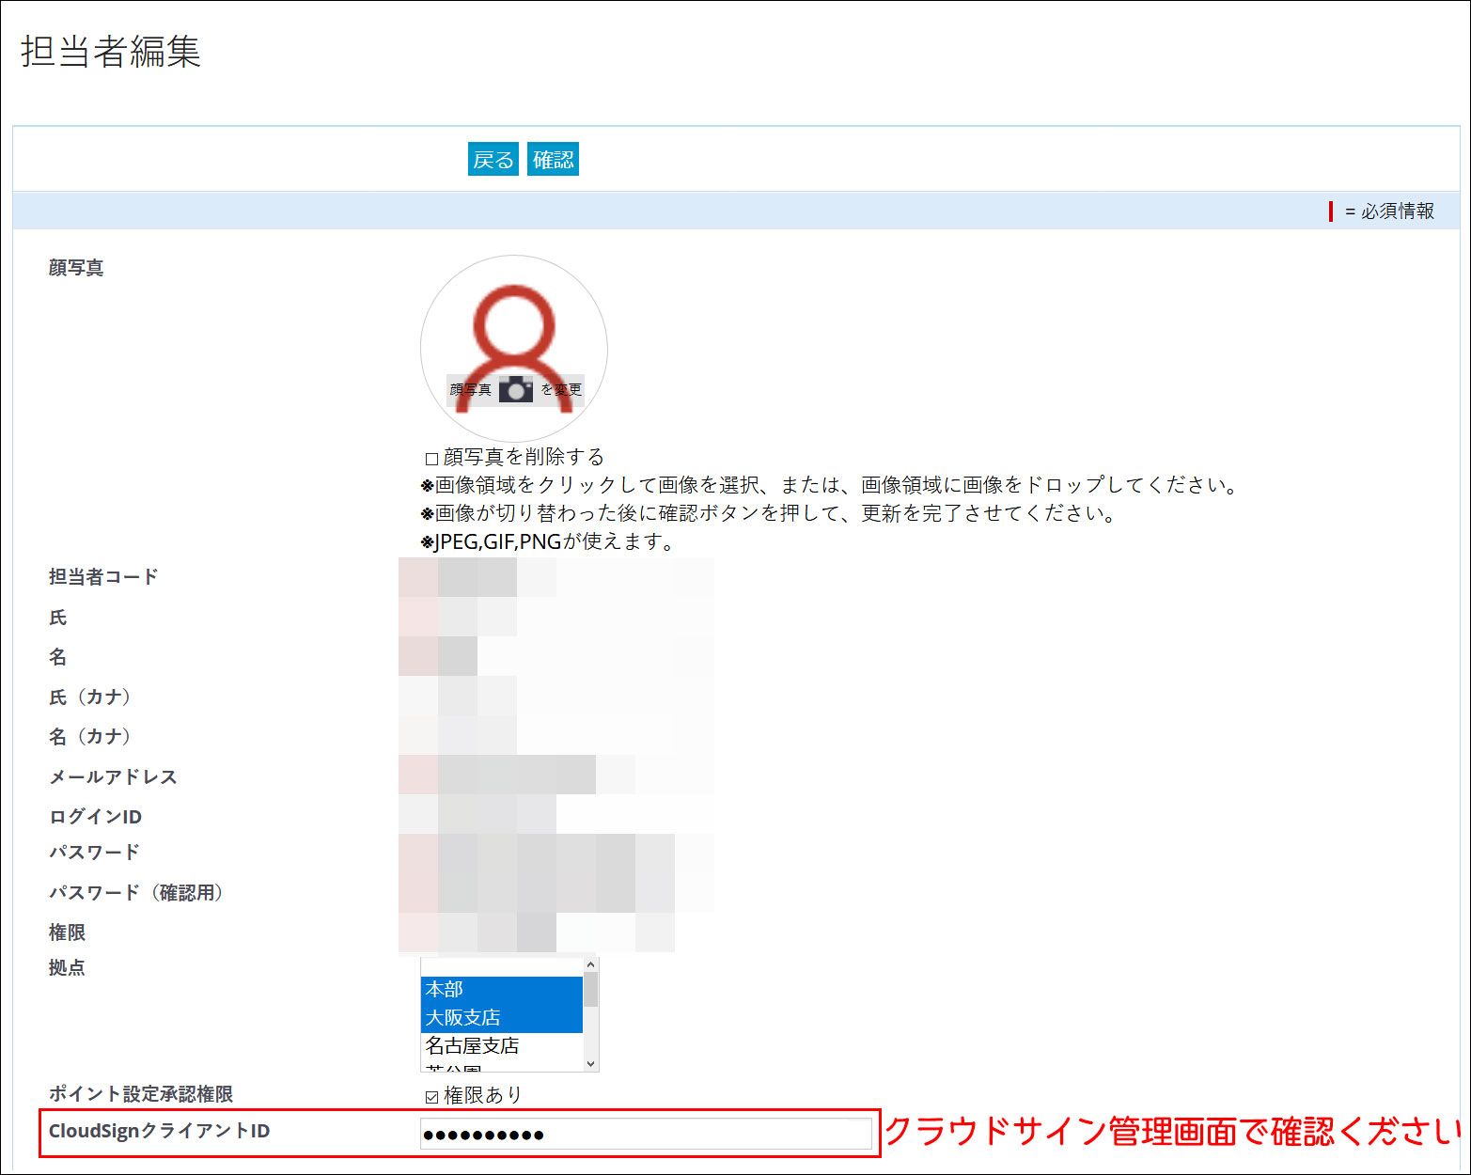Image resolution: width=1471 pixels, height=1175 pixels.
Task: Check the 顔写真を削除する checkbox
Action: 431,459
